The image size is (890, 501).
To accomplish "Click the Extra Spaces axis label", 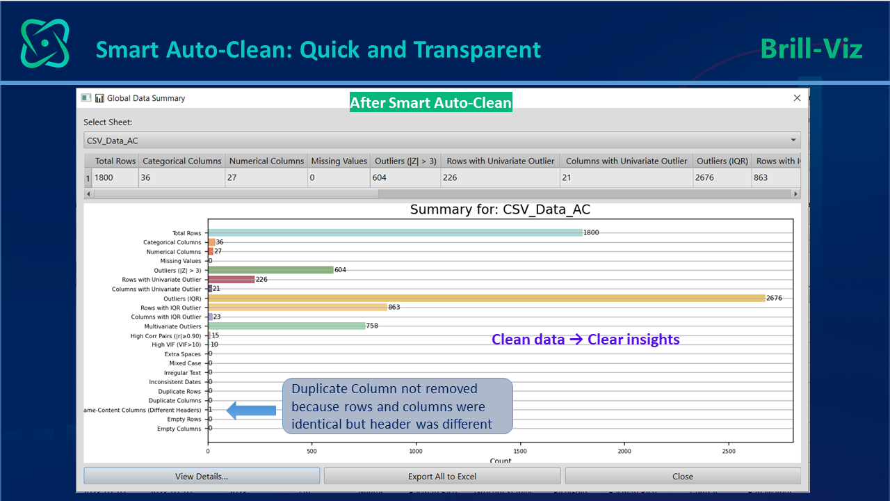I will pyautogui.click(x=183, y=354).
